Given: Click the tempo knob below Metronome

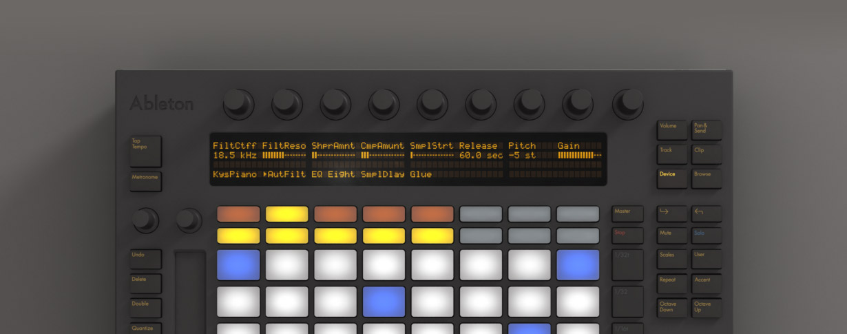Looking at the screenshot, I should (145, 220).
